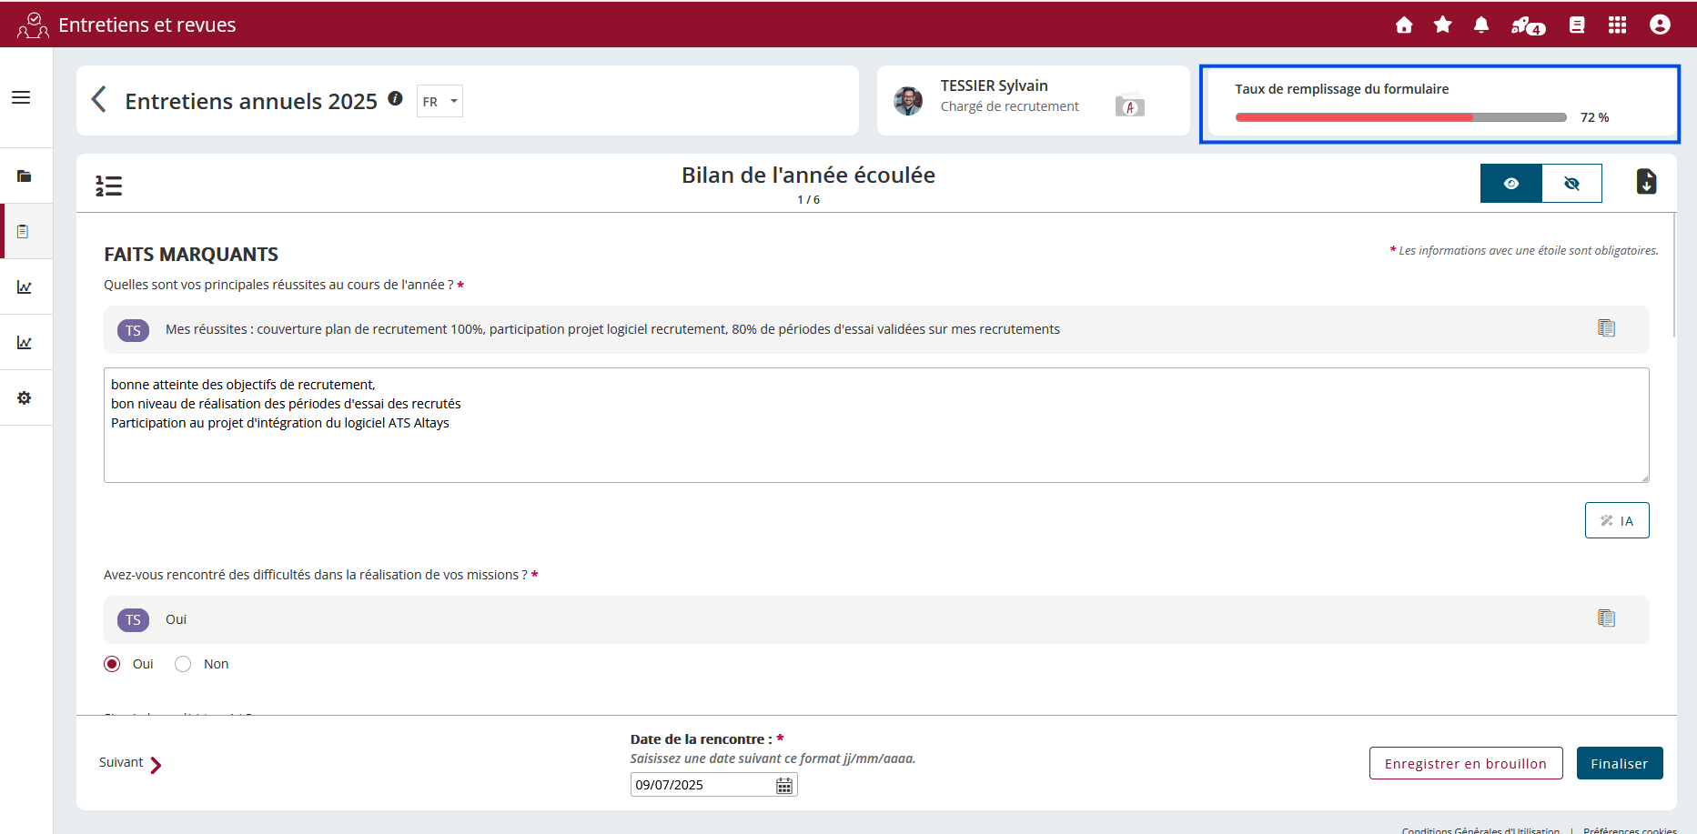The image size is (1697, 834).
Task: Select the Non radio button
Action: point(183,664)
